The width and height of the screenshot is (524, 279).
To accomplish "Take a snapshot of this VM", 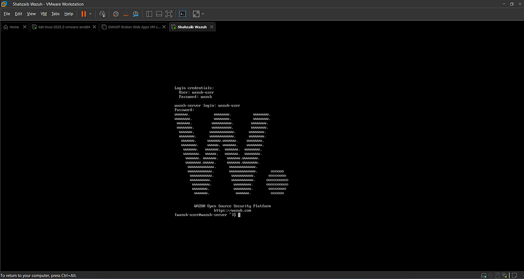I will tap(116, 14).
